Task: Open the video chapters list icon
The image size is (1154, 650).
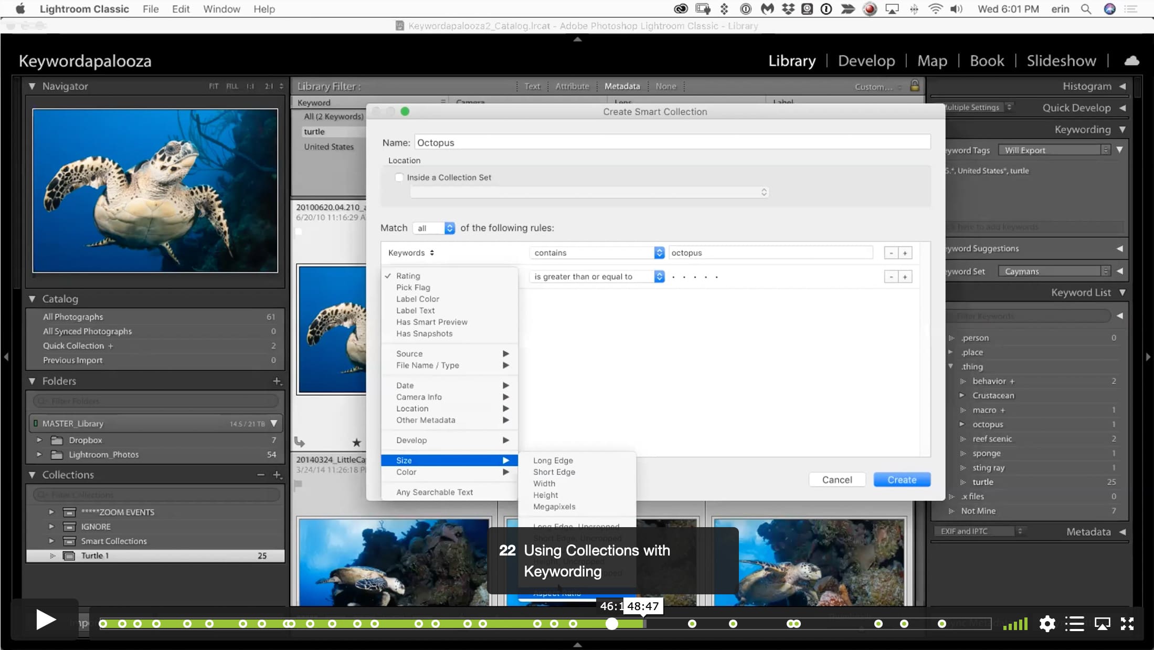Action: coord(1074,624)
